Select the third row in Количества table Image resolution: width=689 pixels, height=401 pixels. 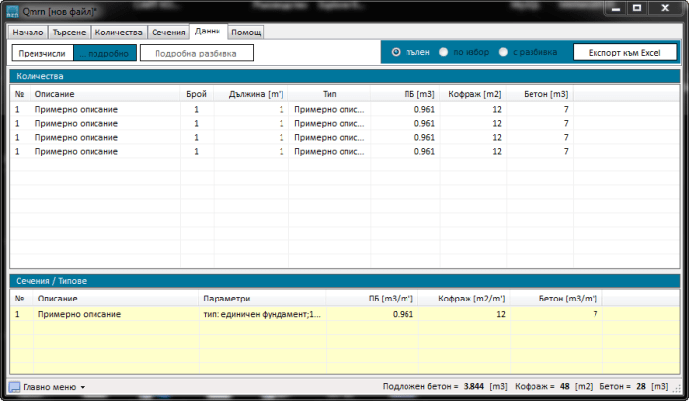[295, 138]
